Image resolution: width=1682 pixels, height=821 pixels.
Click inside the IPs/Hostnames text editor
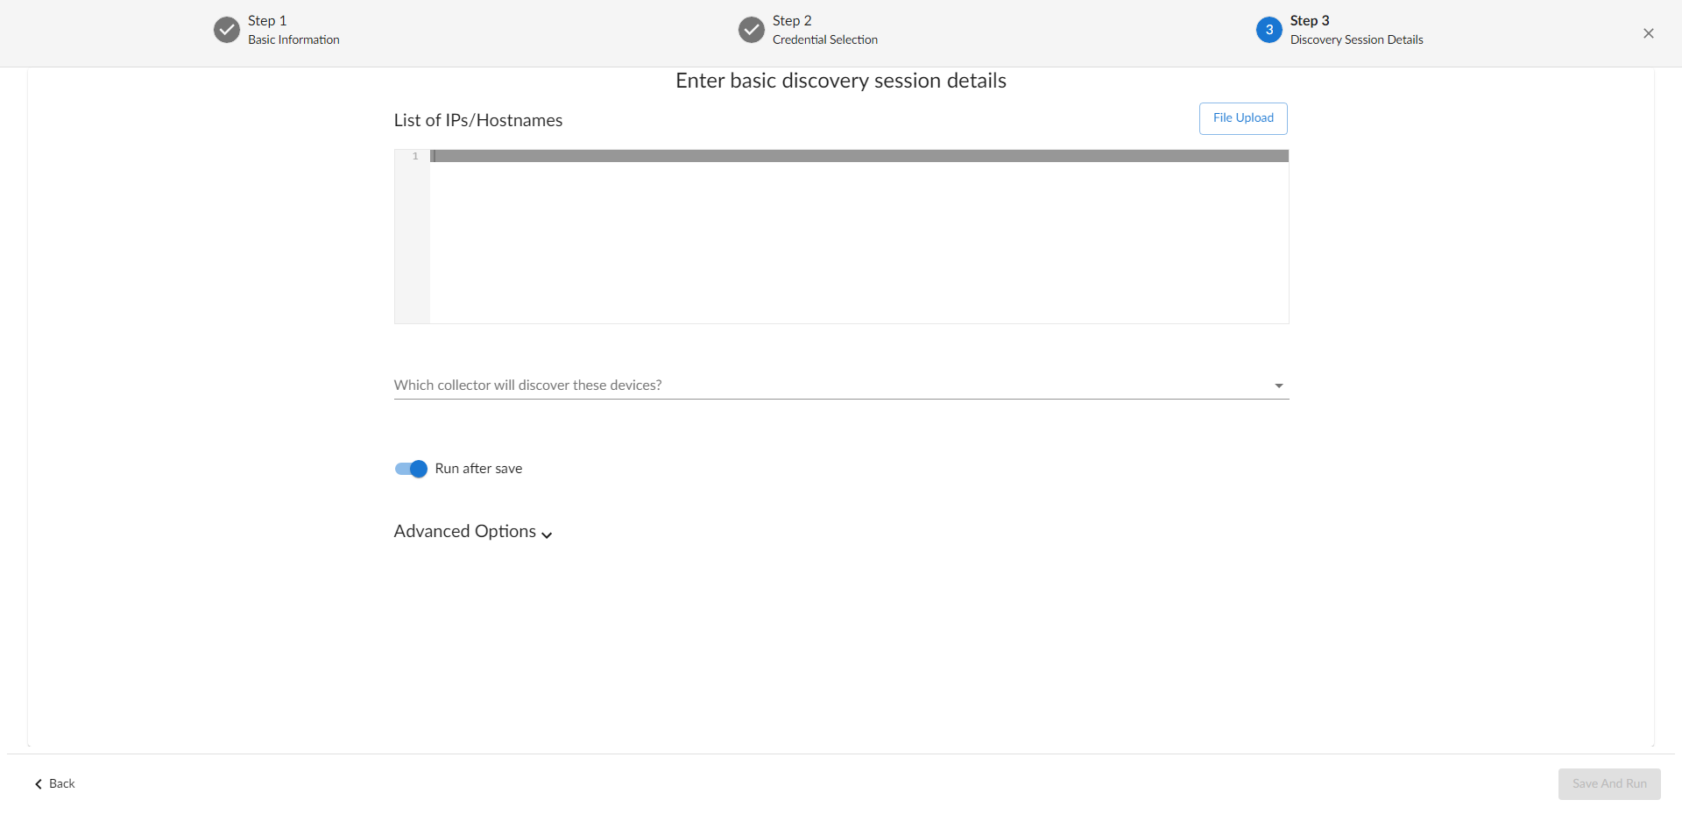coord(859,245)
